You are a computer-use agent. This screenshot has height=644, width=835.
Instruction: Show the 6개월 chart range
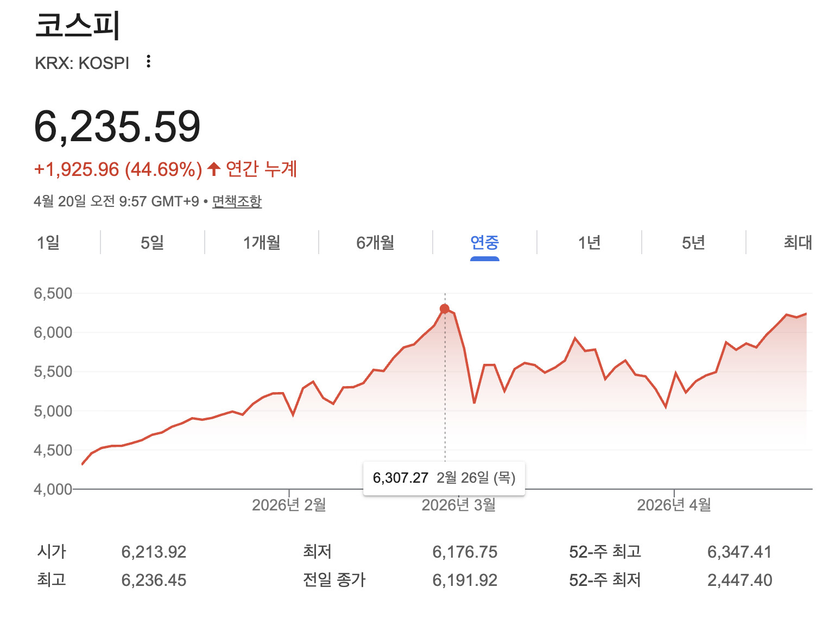point(375,242)
